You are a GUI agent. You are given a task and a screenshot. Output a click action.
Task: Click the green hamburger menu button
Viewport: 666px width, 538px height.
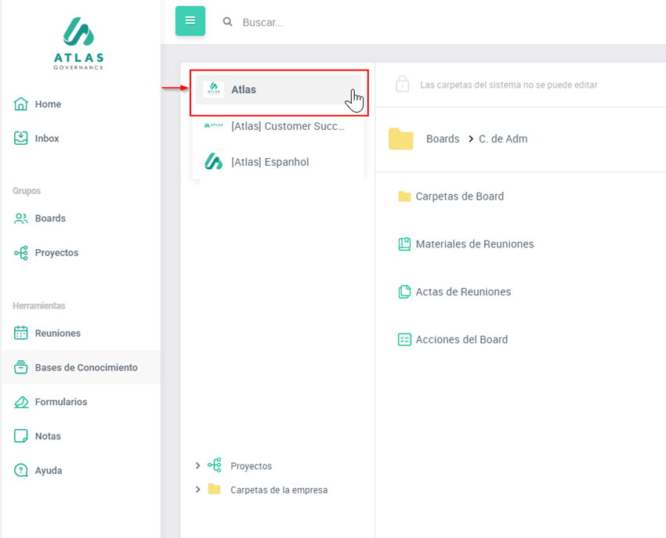pyautogui.click(x=190, y=21)
